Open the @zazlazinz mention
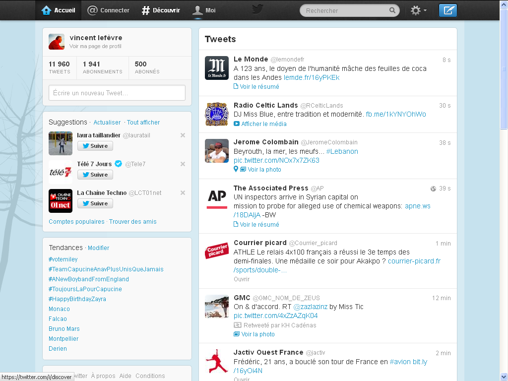 (311, 307)
